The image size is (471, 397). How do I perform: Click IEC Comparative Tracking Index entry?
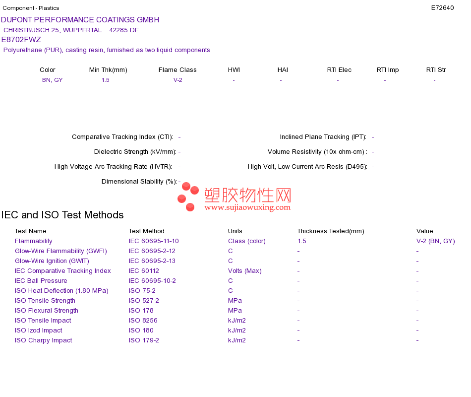[x=63, y=271]
